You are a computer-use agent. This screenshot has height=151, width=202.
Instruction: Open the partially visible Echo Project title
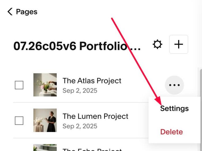92,150
